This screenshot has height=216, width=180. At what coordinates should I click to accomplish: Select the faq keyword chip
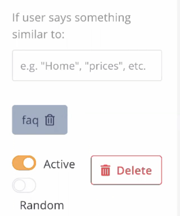(40, 120)
